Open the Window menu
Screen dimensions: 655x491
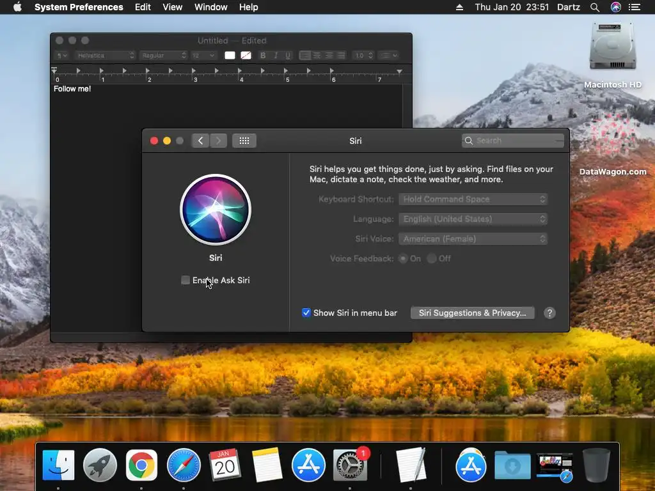click(x=211, y=7)
